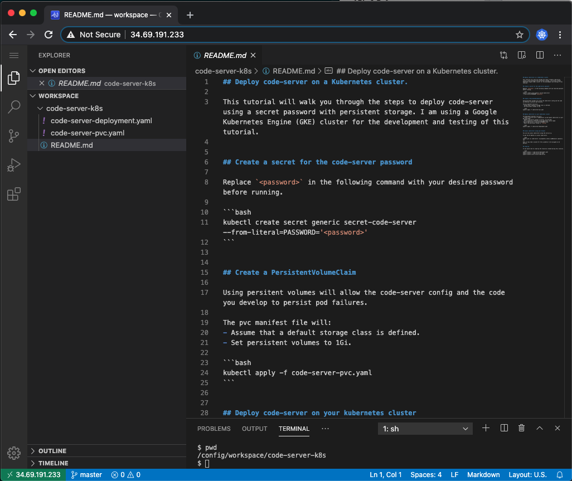Change language mode Markdown

pos(483,475)
